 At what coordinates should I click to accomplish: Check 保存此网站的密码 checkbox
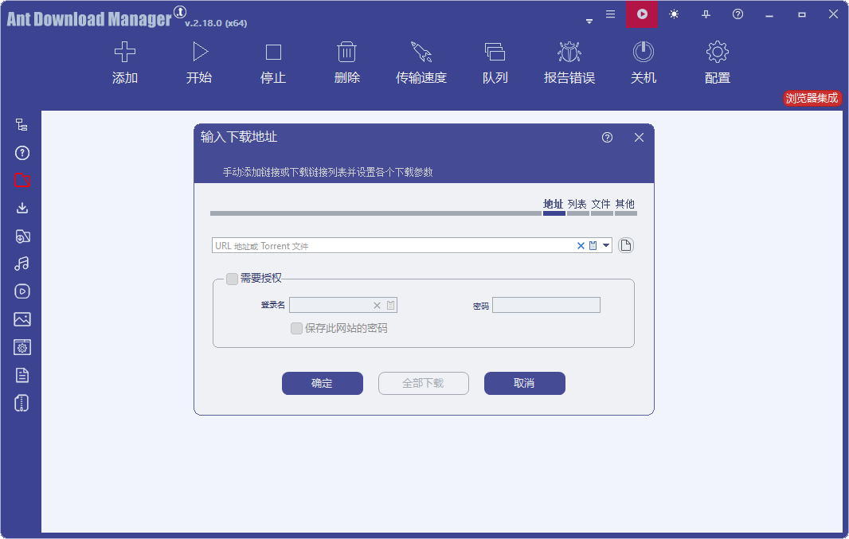coord(296,329)
